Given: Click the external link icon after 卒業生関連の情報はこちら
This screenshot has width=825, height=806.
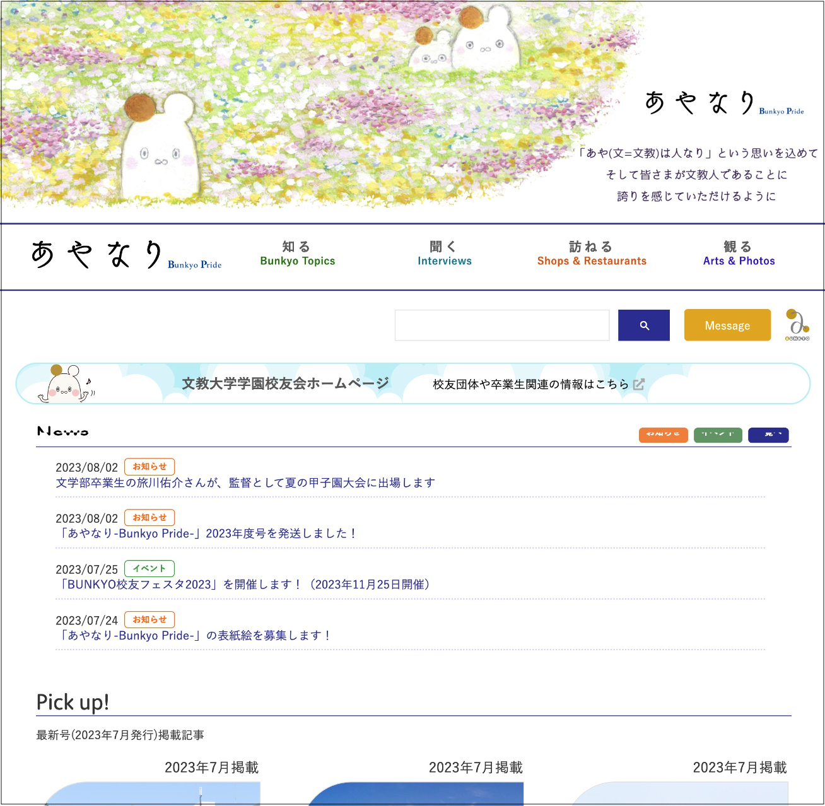Looking at the screenshot, I should pos(640,384).
